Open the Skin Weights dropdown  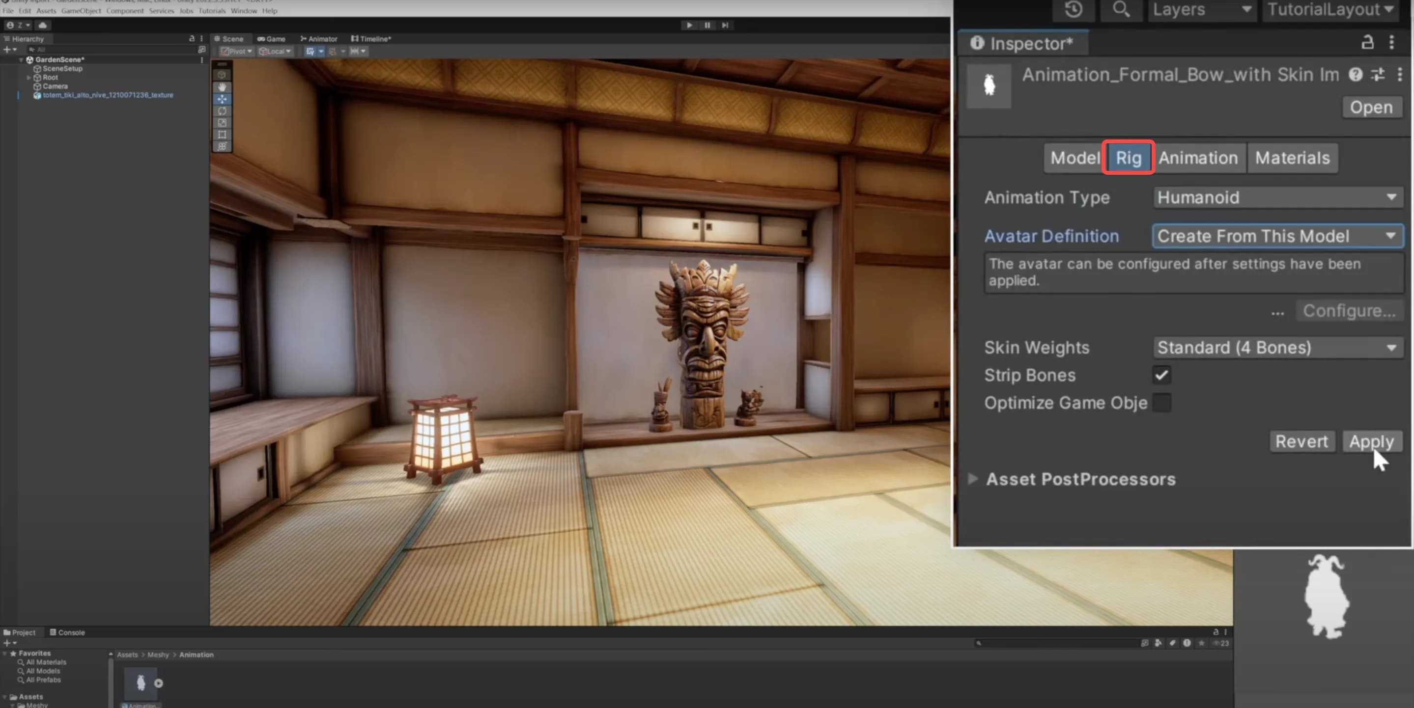(x=1277, y=347)
